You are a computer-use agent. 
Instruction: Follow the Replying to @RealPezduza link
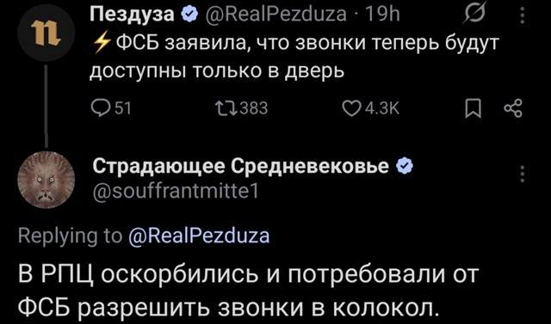coord(199,236)
